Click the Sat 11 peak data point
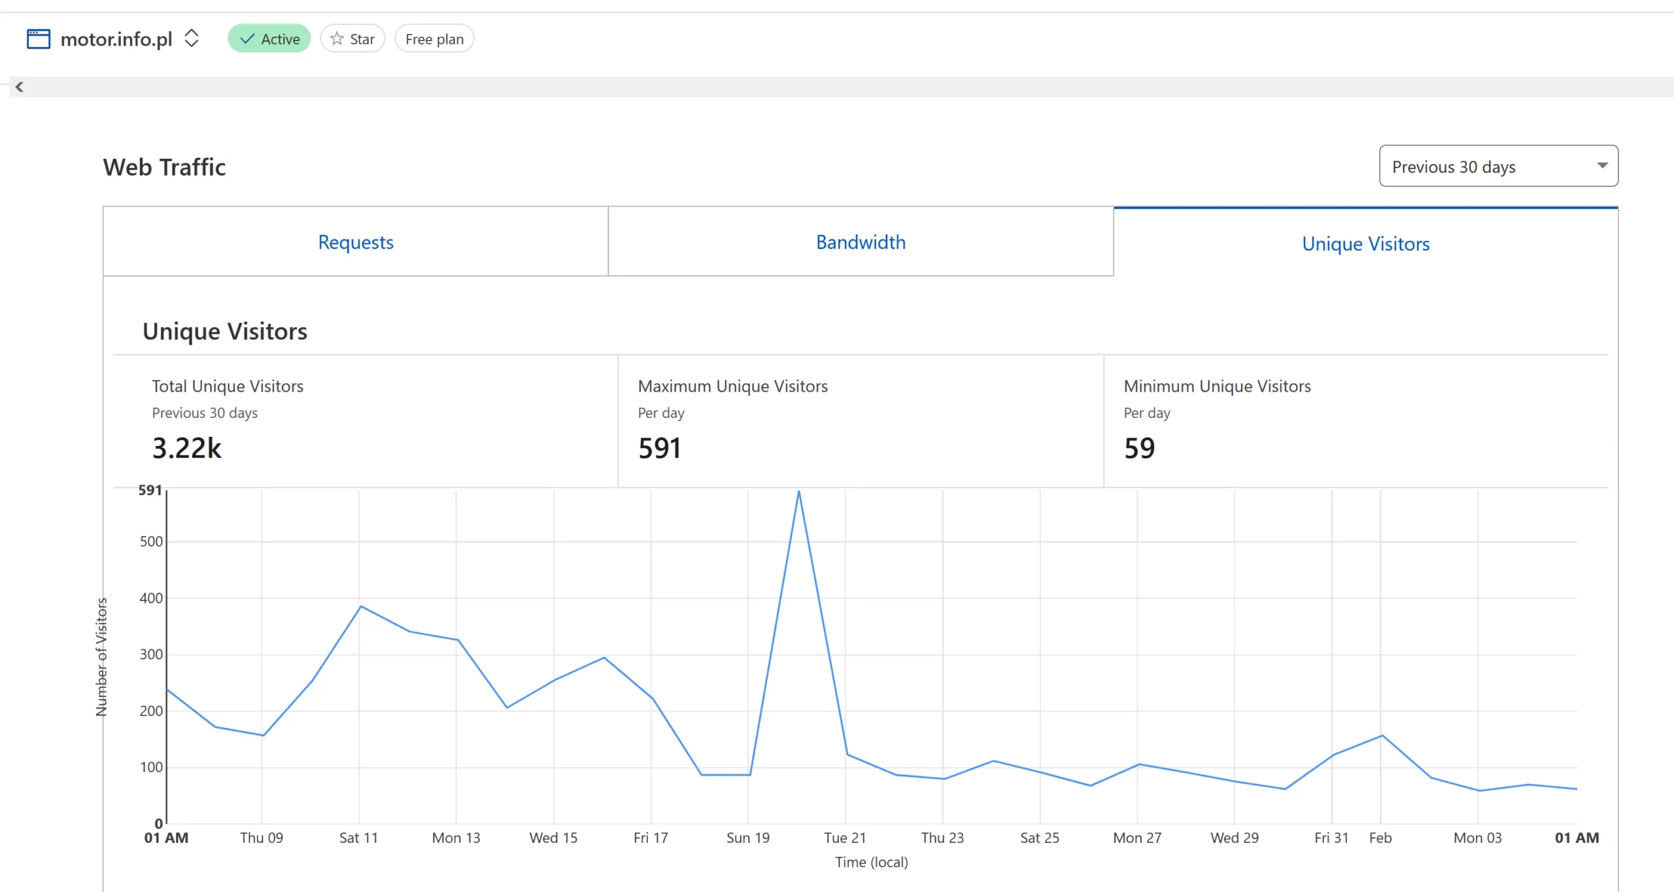The image size is (1674, 892). (x=360, y=606)
